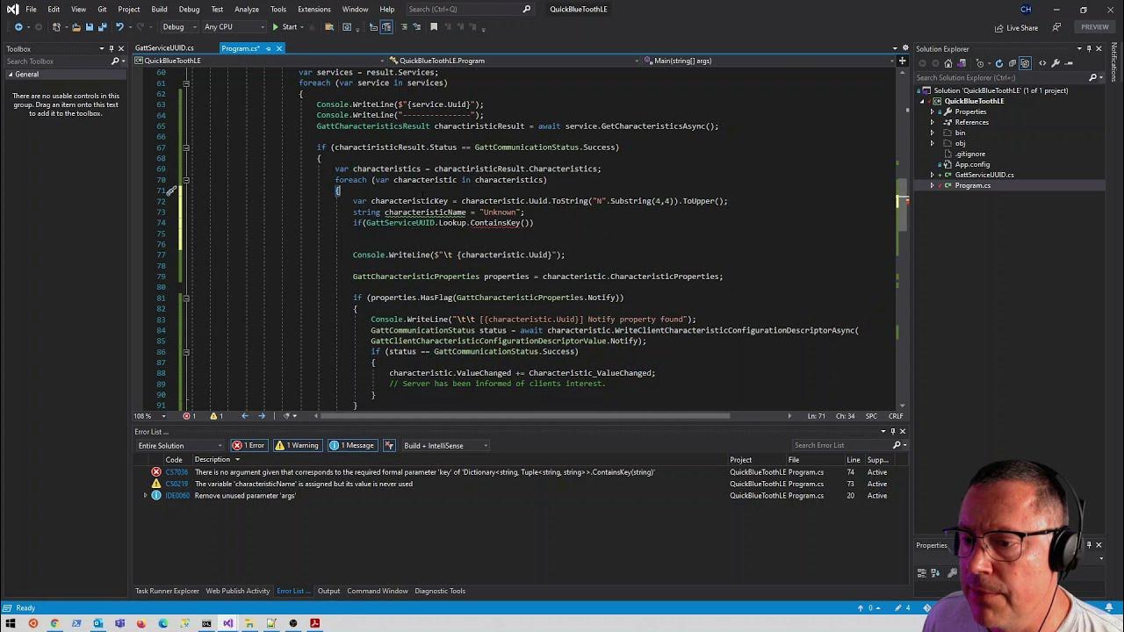Toggle Show All Files in Solution Explorer

pyautogui.click(x=1024, y=63)
